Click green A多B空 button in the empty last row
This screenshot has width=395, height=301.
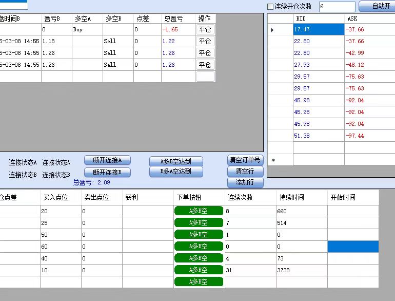[199, 281]
